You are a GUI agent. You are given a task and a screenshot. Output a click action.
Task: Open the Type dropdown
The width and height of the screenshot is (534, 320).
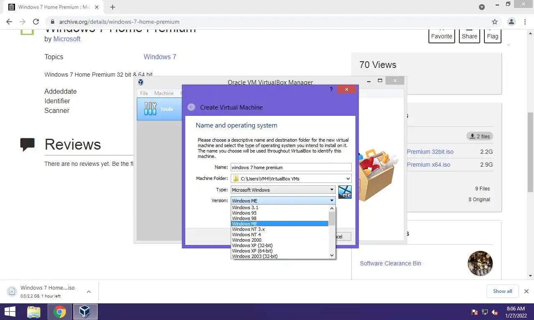pos(283,190)
